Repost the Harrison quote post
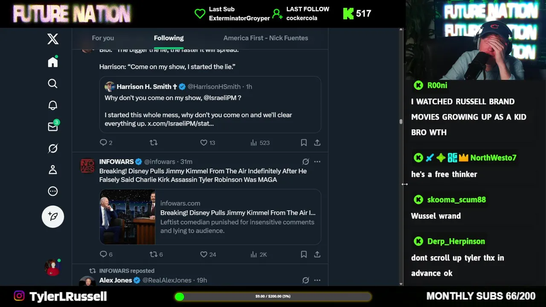The image size is (546, 307). [x=154, y=142]
